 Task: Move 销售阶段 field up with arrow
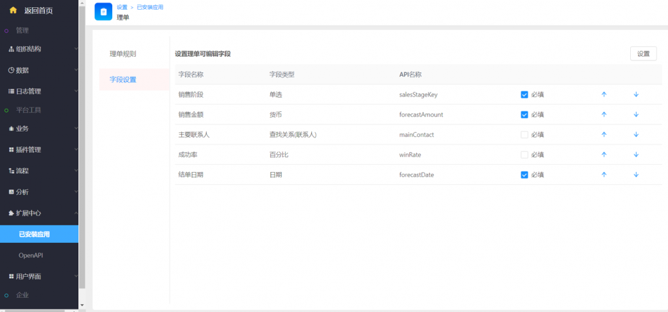[x=603, y=94]
